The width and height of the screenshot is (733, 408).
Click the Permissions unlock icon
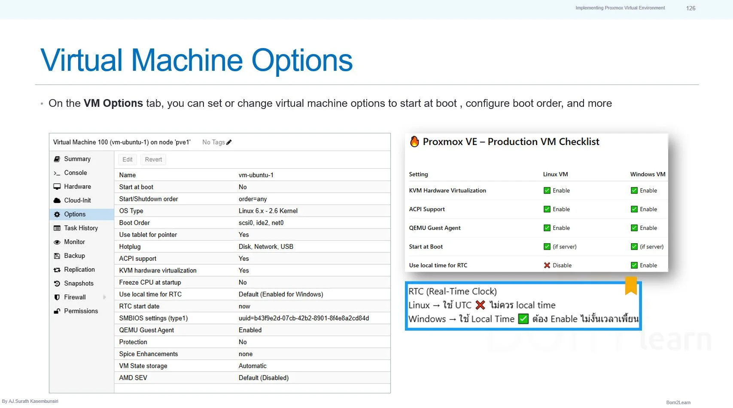click(x=57, y=311)
